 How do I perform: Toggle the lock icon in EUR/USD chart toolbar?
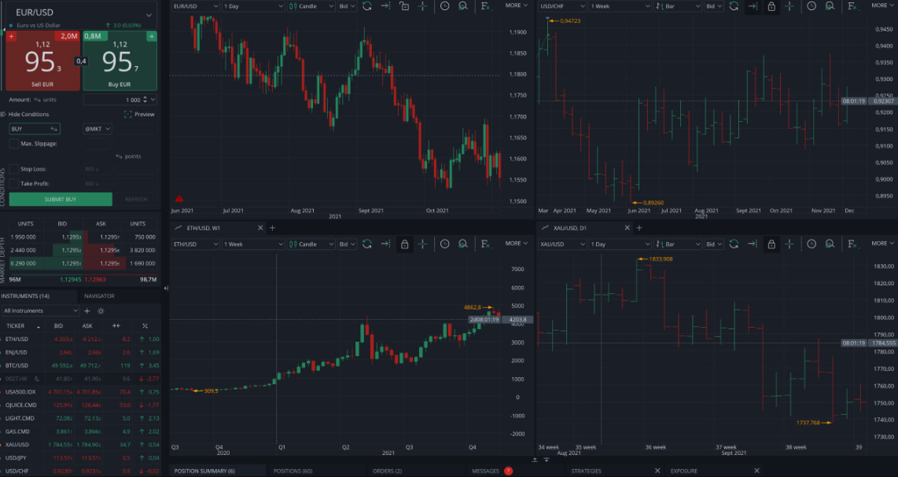click(x=404, y=6)
